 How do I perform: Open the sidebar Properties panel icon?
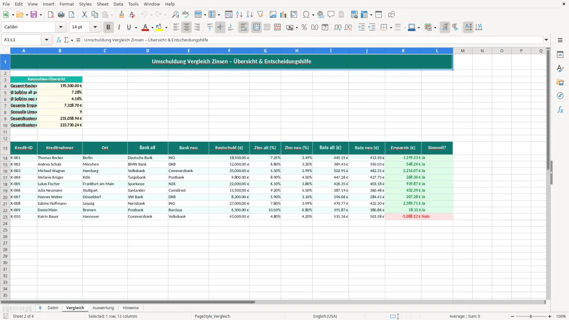[560, 55]
